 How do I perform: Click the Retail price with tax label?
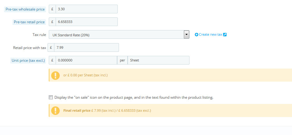coord(30,47)
